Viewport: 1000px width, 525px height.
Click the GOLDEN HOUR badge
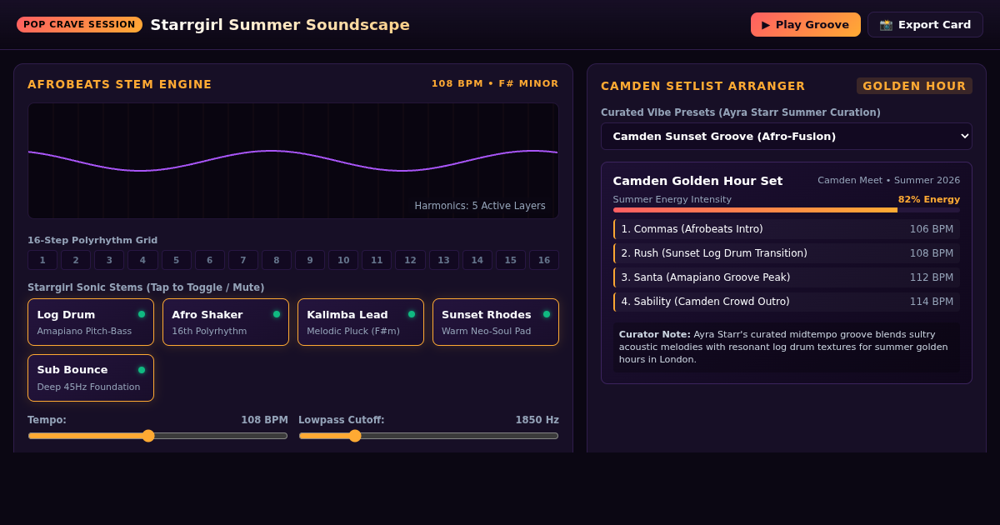click(x=914, y=86)
